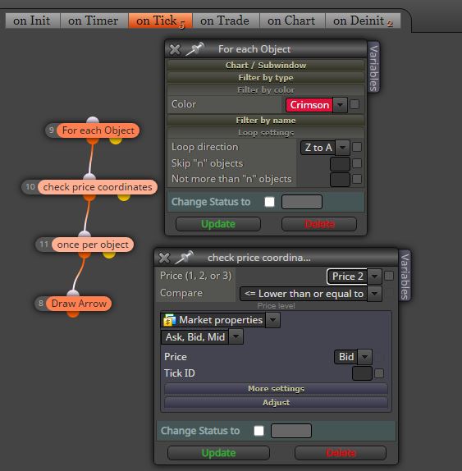Open the Price 2 dropdown
The width and height of the screenshot is (462, 471).
pos(374,276)
